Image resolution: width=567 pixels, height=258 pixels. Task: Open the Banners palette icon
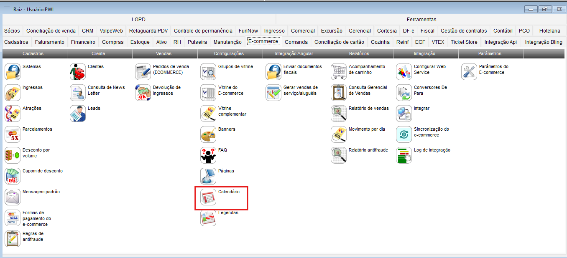[208, 134]
